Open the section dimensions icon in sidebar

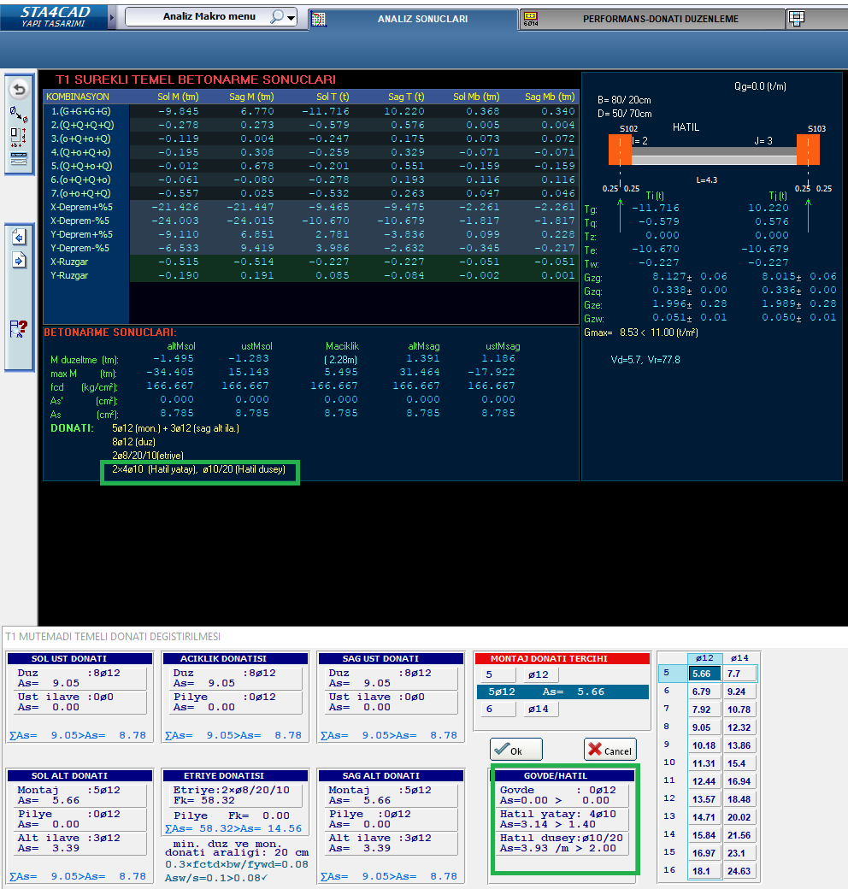coord(19,135)
